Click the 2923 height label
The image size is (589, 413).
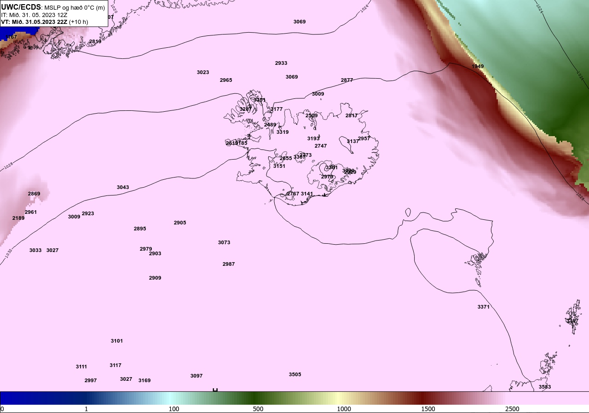(x=88, y=213)
